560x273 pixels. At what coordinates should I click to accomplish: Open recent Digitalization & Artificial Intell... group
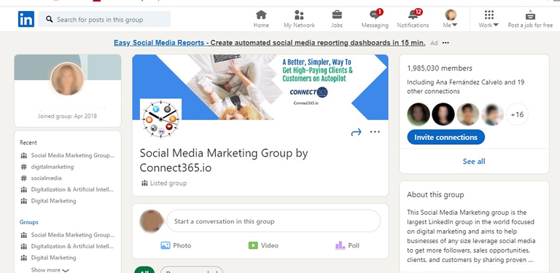click(x=68, y=189)
